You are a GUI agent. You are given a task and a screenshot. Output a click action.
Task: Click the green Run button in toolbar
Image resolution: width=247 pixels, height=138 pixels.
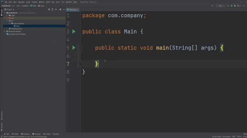coord(228,6)
